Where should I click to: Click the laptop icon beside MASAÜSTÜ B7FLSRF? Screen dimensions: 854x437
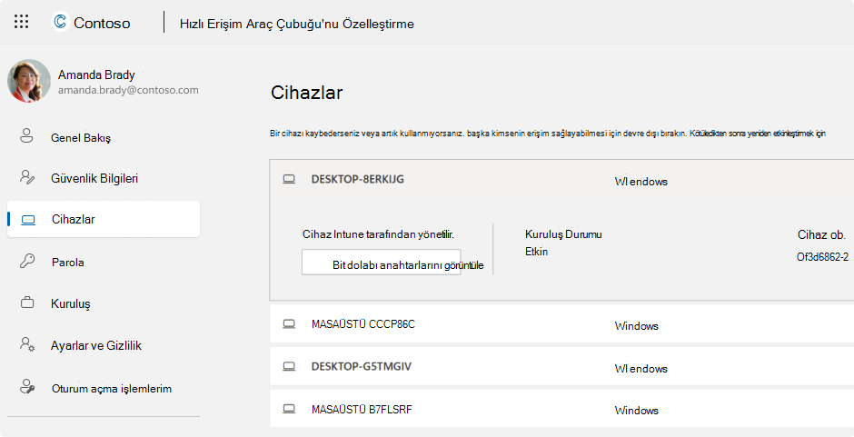pos(289,409)
